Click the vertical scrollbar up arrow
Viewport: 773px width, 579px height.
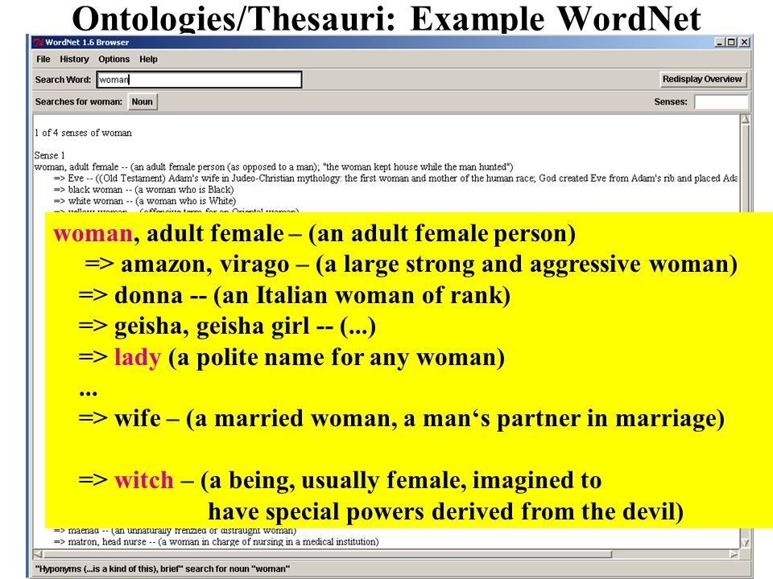tap(746, 120)
